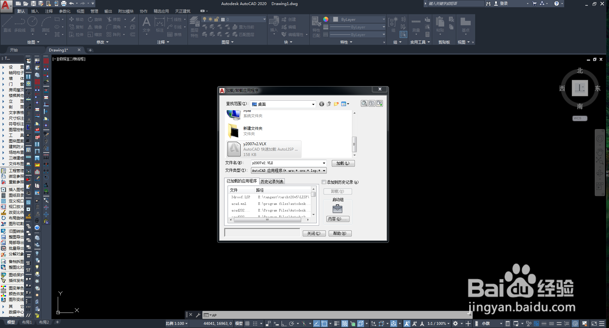Click the 内容 startup suite button

coord(338,219)
